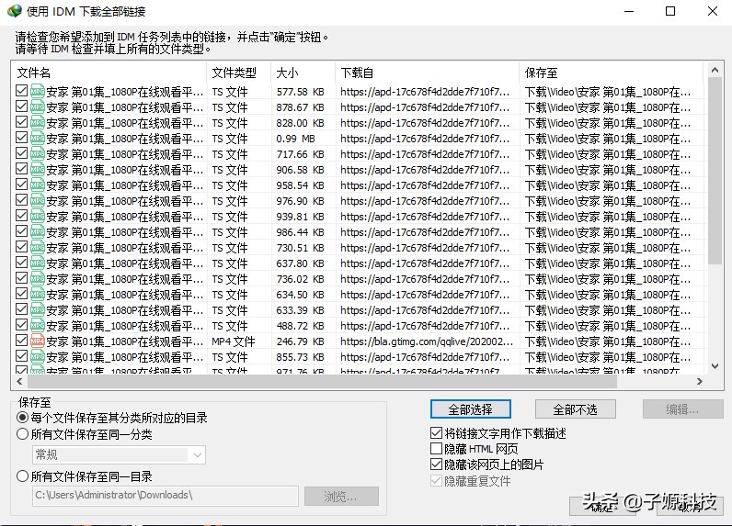The image size is (732, 526).
Task: Click the MPG icon of 828.00 KB row
Action: (x=38, y=122)
